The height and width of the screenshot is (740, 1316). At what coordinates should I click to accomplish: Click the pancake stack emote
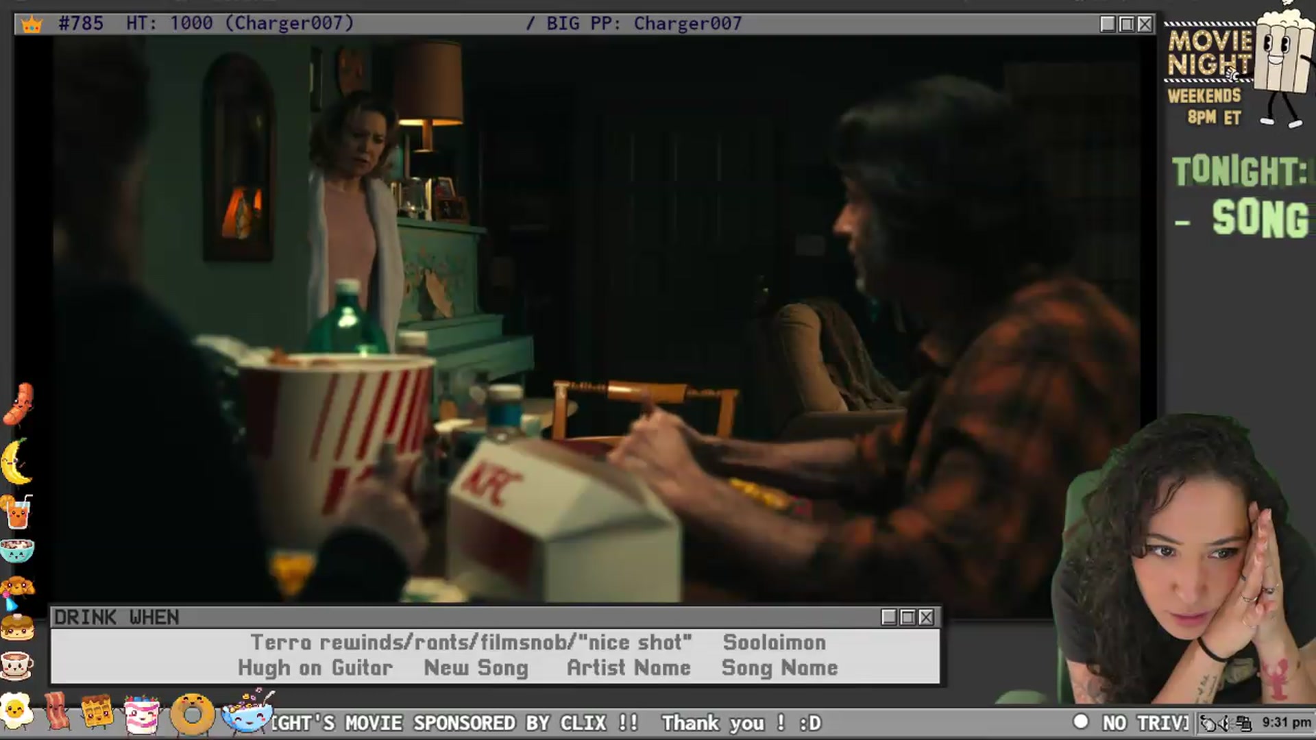17,627
